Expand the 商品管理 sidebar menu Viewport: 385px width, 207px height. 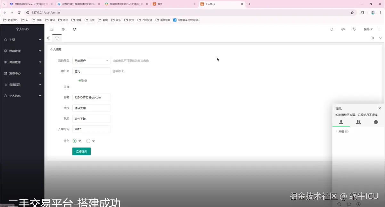22,62
